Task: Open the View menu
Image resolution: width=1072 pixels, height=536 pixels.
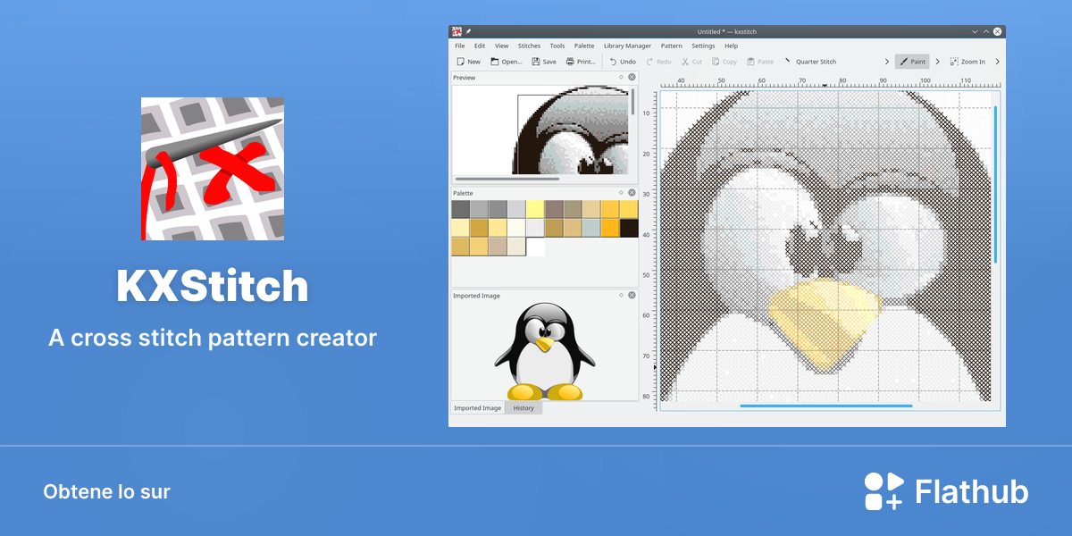Action: [501, 46]
